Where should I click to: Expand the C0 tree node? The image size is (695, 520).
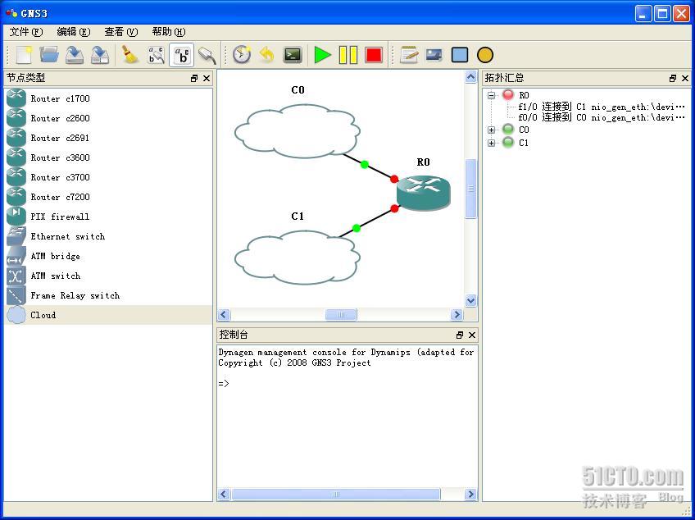[491, 130]
